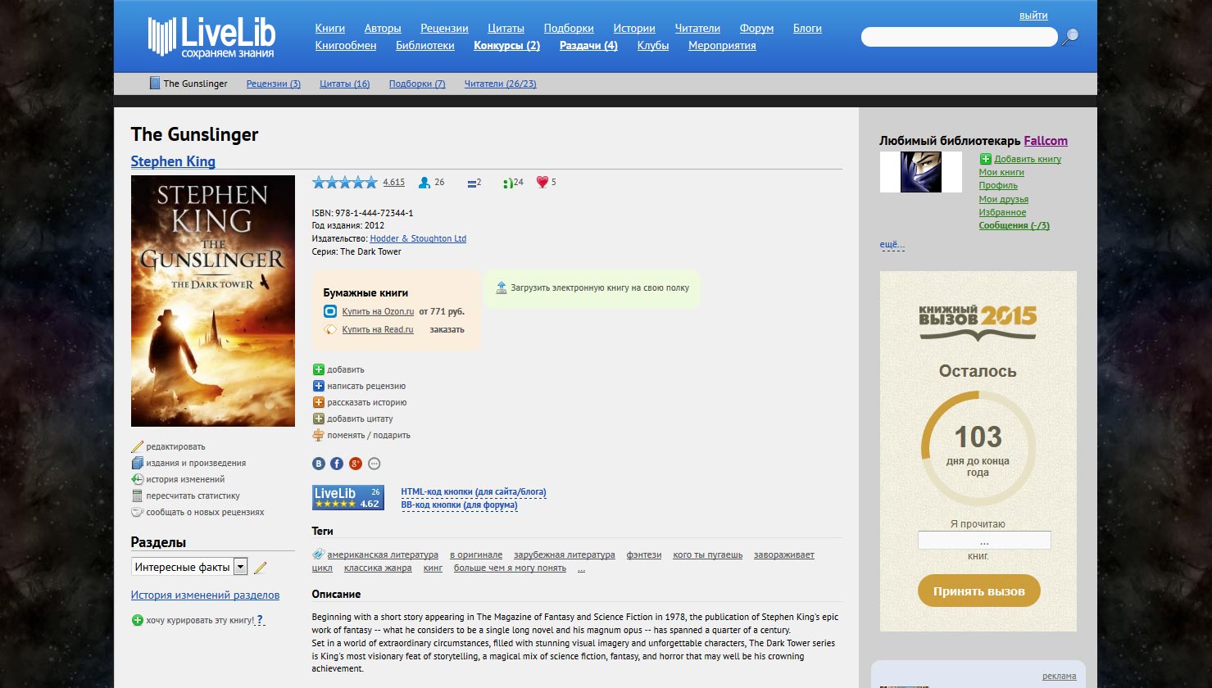Click the 4.615 rating value link
This screenshot has height=688, width=1212.
[394, 183]
